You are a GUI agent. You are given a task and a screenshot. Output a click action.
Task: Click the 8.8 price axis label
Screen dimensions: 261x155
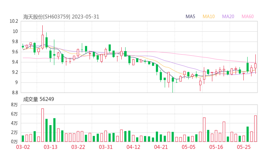coord(15,93)
